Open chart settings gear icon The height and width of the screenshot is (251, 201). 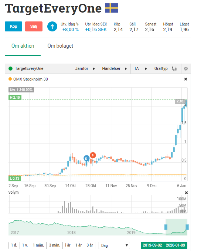click(186, 69)
